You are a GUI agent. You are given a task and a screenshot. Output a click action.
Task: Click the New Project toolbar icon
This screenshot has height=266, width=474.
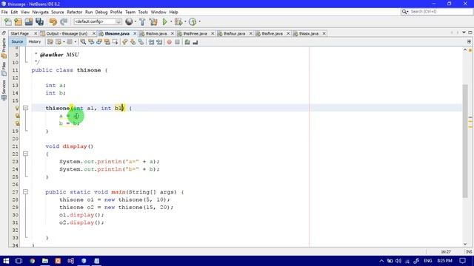tap(18, 21)
